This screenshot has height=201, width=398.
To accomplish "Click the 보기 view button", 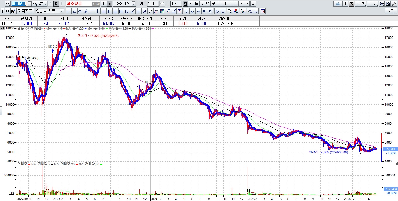I will pyautogui.click(x=391, y=11).
